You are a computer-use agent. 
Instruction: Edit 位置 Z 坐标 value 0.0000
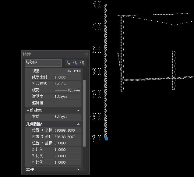[x=68, y=143]
